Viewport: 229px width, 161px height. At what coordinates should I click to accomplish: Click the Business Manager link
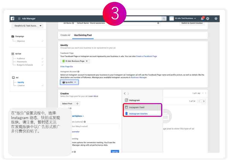(139, 77)
